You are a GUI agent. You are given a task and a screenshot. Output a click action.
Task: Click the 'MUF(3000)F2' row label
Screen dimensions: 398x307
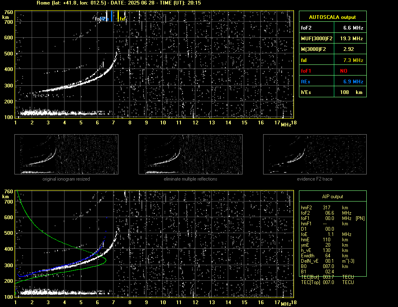click(317, 39)
